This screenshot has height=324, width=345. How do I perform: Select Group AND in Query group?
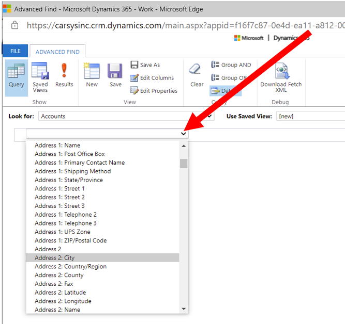[x=231, y=65]
